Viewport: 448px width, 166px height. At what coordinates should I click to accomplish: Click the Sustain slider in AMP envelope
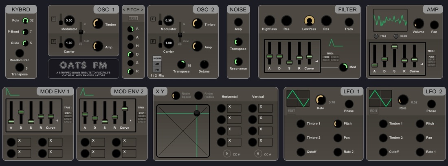[x=395, y=47]
